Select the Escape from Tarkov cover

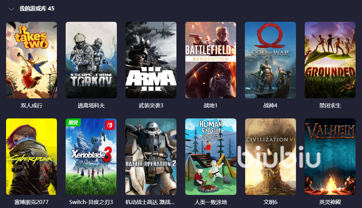[x=91, y=60]
